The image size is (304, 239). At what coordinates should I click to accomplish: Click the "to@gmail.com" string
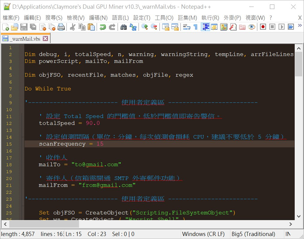96,165
